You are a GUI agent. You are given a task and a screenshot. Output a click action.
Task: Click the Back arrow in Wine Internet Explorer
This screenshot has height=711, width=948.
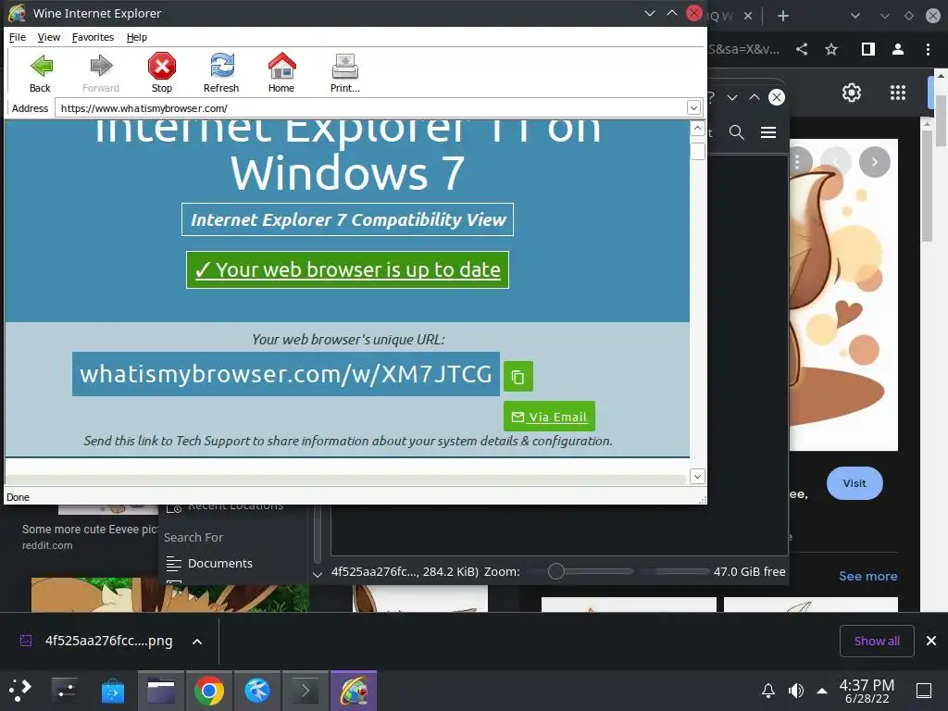tap(41, 72)
